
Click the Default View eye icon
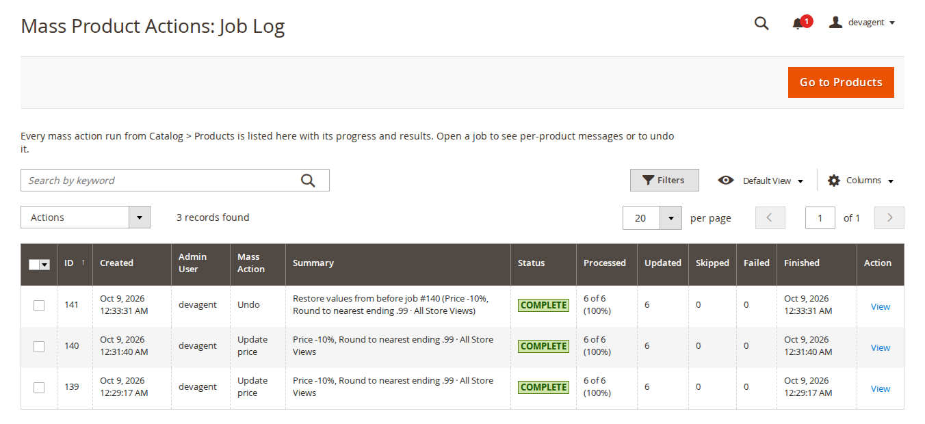[x=726, y=181]
